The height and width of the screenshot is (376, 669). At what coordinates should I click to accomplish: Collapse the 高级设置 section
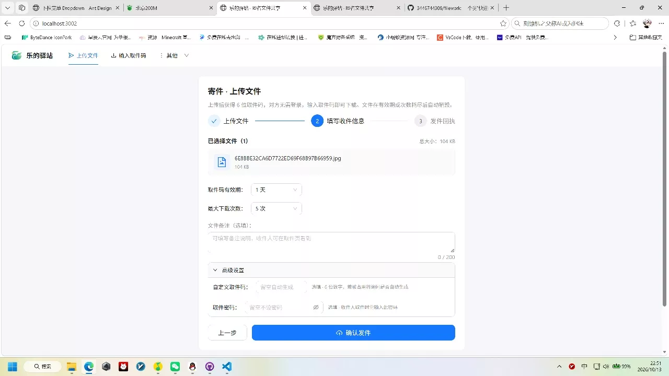tap(331, 271)
